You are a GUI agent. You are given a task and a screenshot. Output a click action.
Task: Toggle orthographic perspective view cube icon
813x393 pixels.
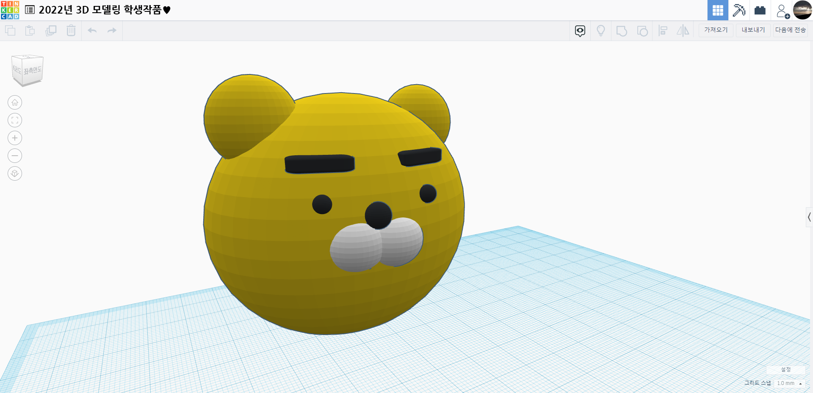[x=15, y=173]
